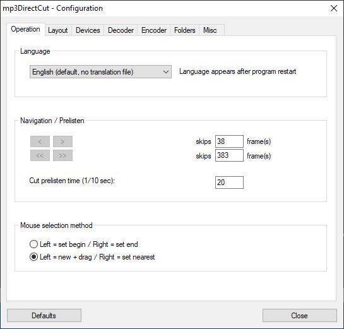Focus the skips field showing 38
This screenshot has height=329, width=344.
(x=229, y=141)
